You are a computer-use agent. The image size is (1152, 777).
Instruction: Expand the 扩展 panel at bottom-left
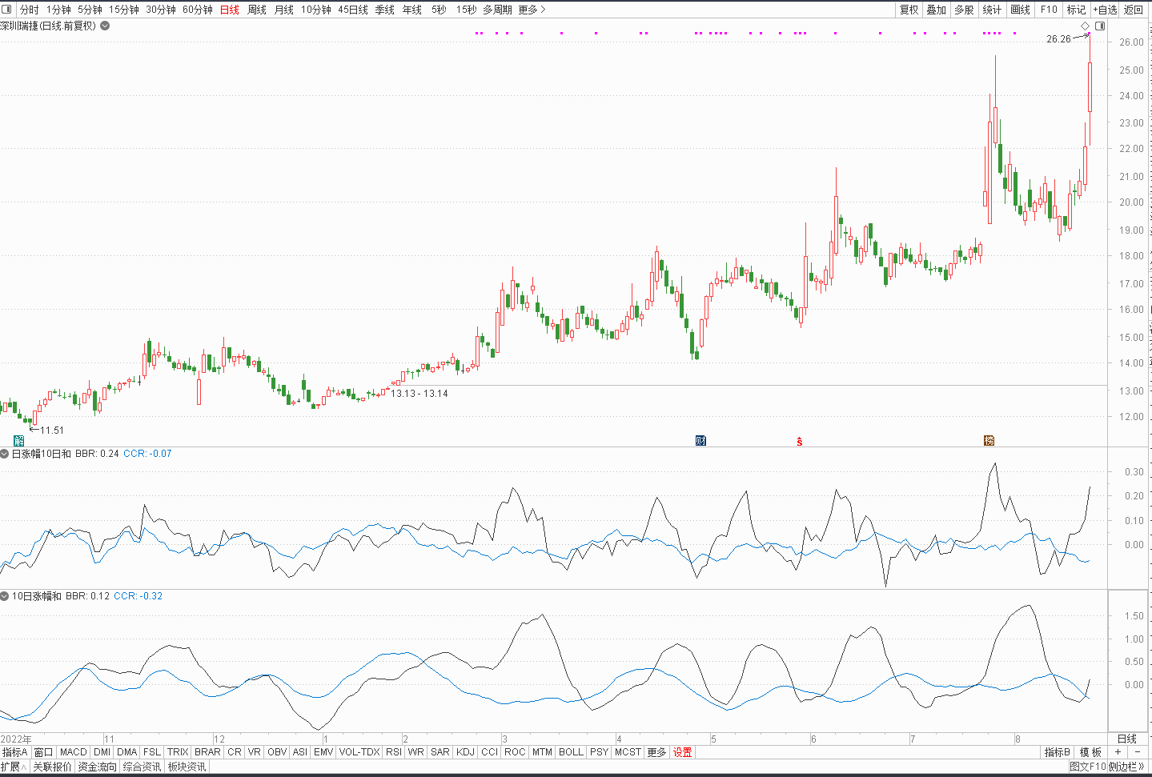[14, 767]
